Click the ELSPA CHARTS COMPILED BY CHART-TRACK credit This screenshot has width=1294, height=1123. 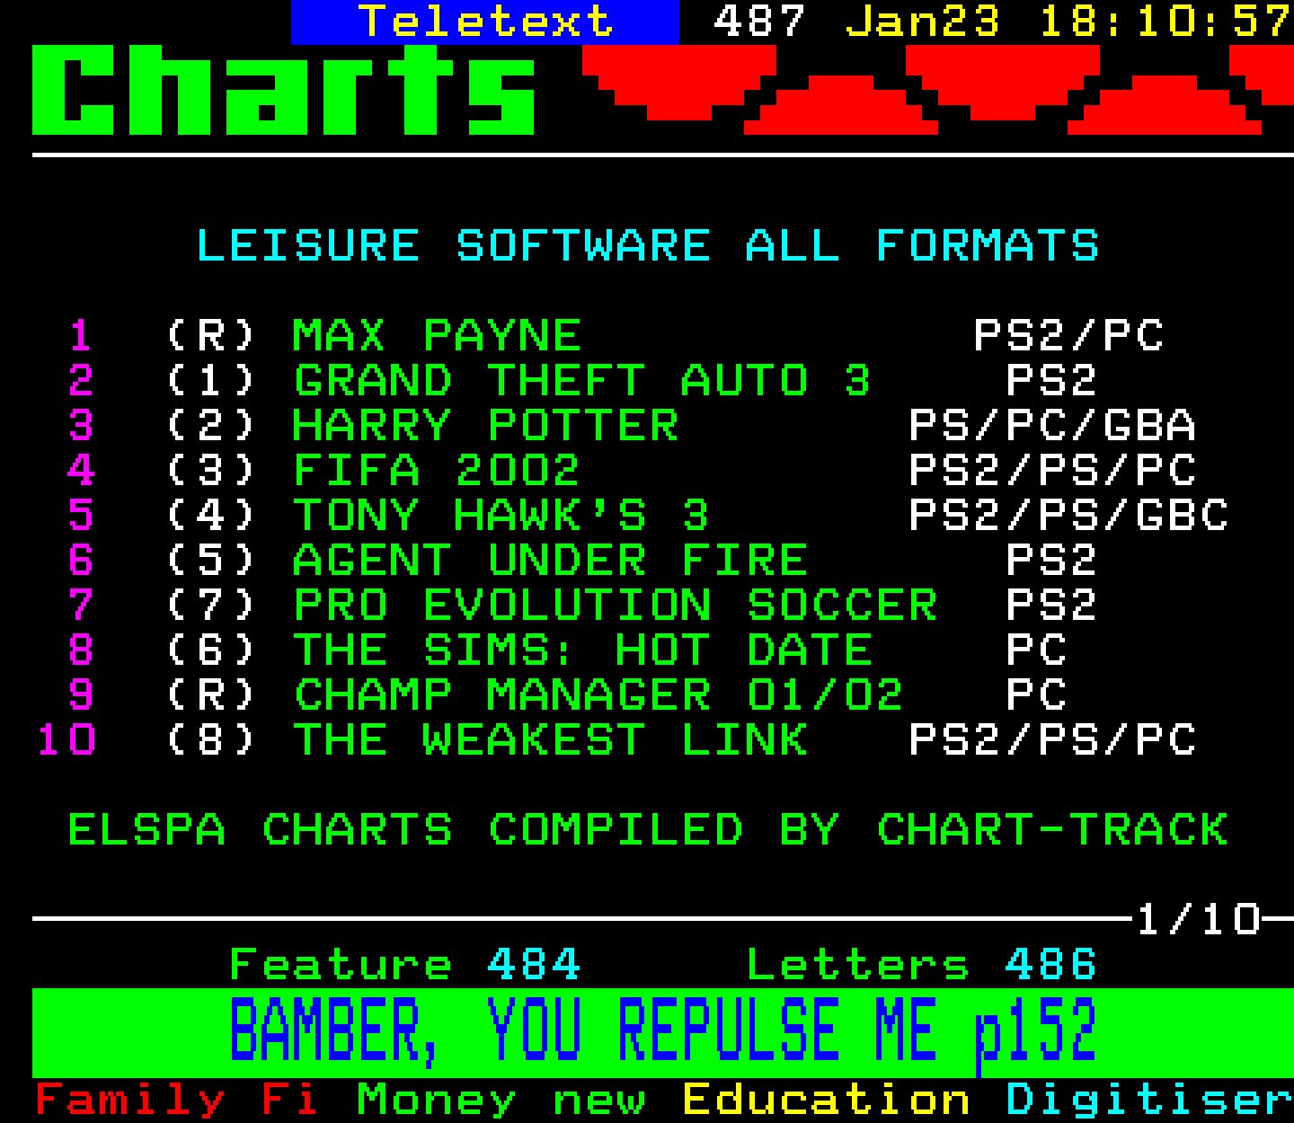tap(647, 830)
